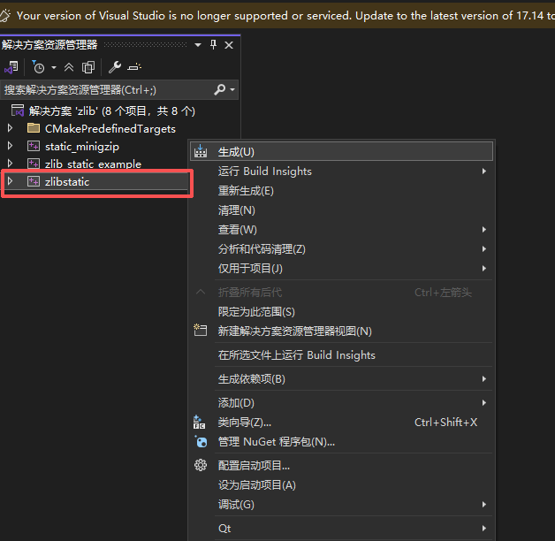Expand static_minigzip project node
The image size is (555, 541).
(x=11, y=146)
